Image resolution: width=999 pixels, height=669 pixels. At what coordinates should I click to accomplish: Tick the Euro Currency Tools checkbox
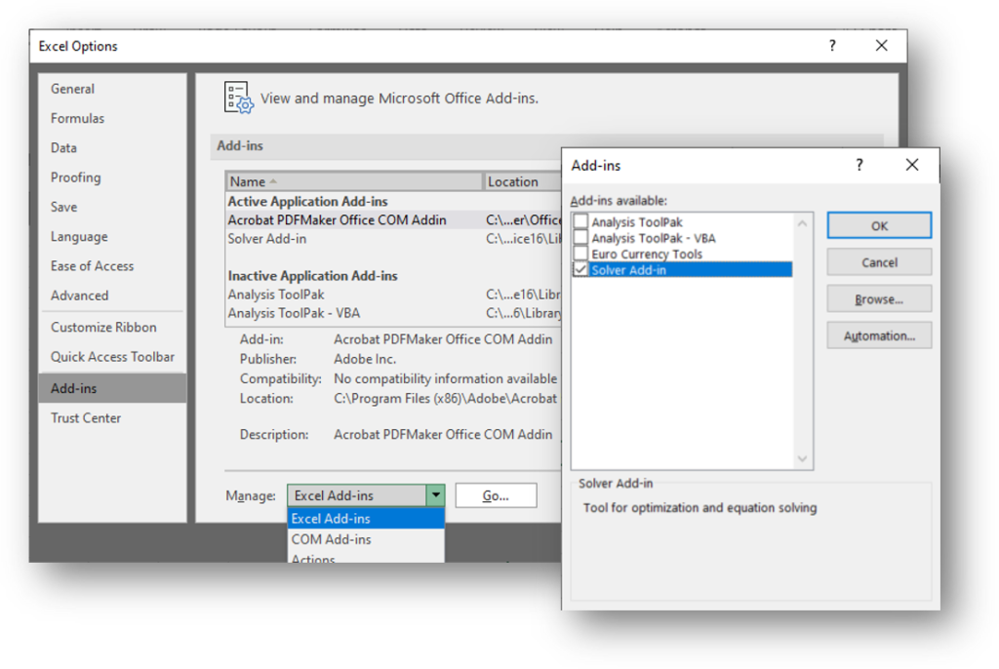[x=581, y=254]
